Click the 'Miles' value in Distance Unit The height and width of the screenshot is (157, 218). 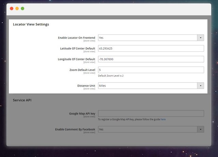pos(102,86)
